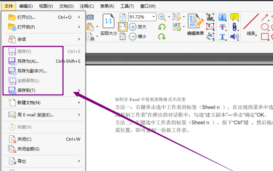273x171 pixels.
Task: Click the paperclip file attachment tool
Action: coord(234,27)
